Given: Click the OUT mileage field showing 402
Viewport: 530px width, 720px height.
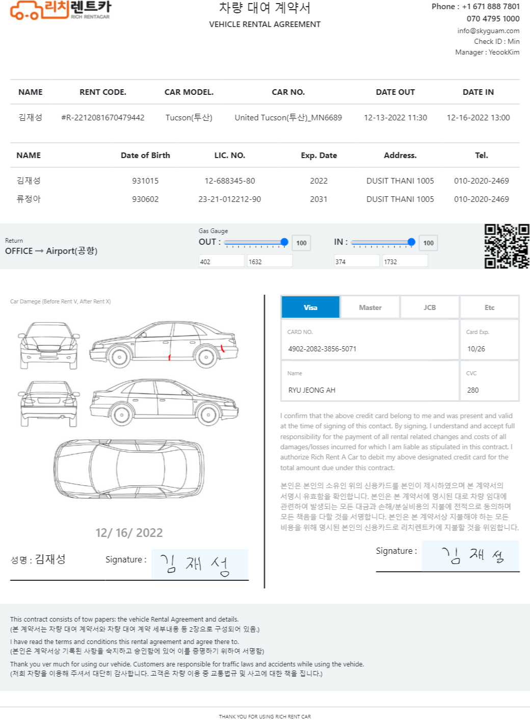Looking at the screenshot, I should coord(222,261).
